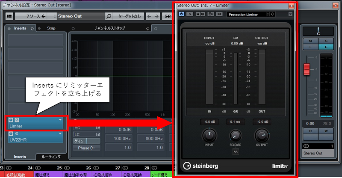Select the Strip tab

coord(51,28)
